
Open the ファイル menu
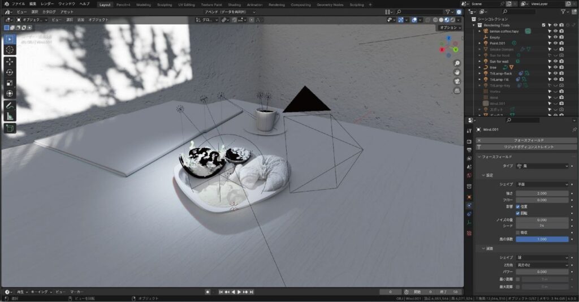click(x=18, y=4)
